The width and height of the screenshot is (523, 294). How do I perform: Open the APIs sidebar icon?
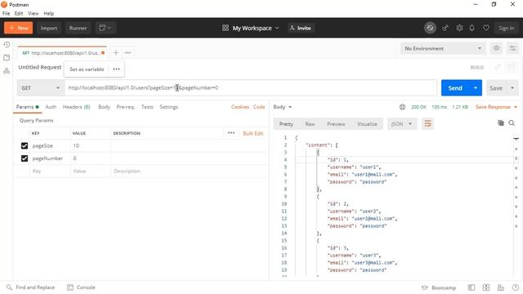tap(7, 71)
